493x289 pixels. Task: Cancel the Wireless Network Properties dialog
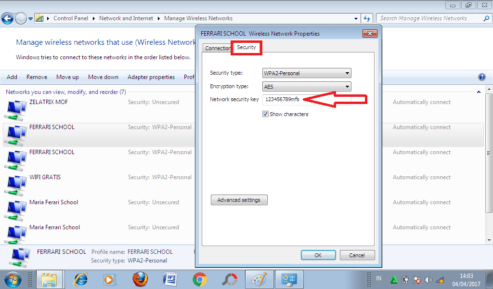(x=357, y=255)
